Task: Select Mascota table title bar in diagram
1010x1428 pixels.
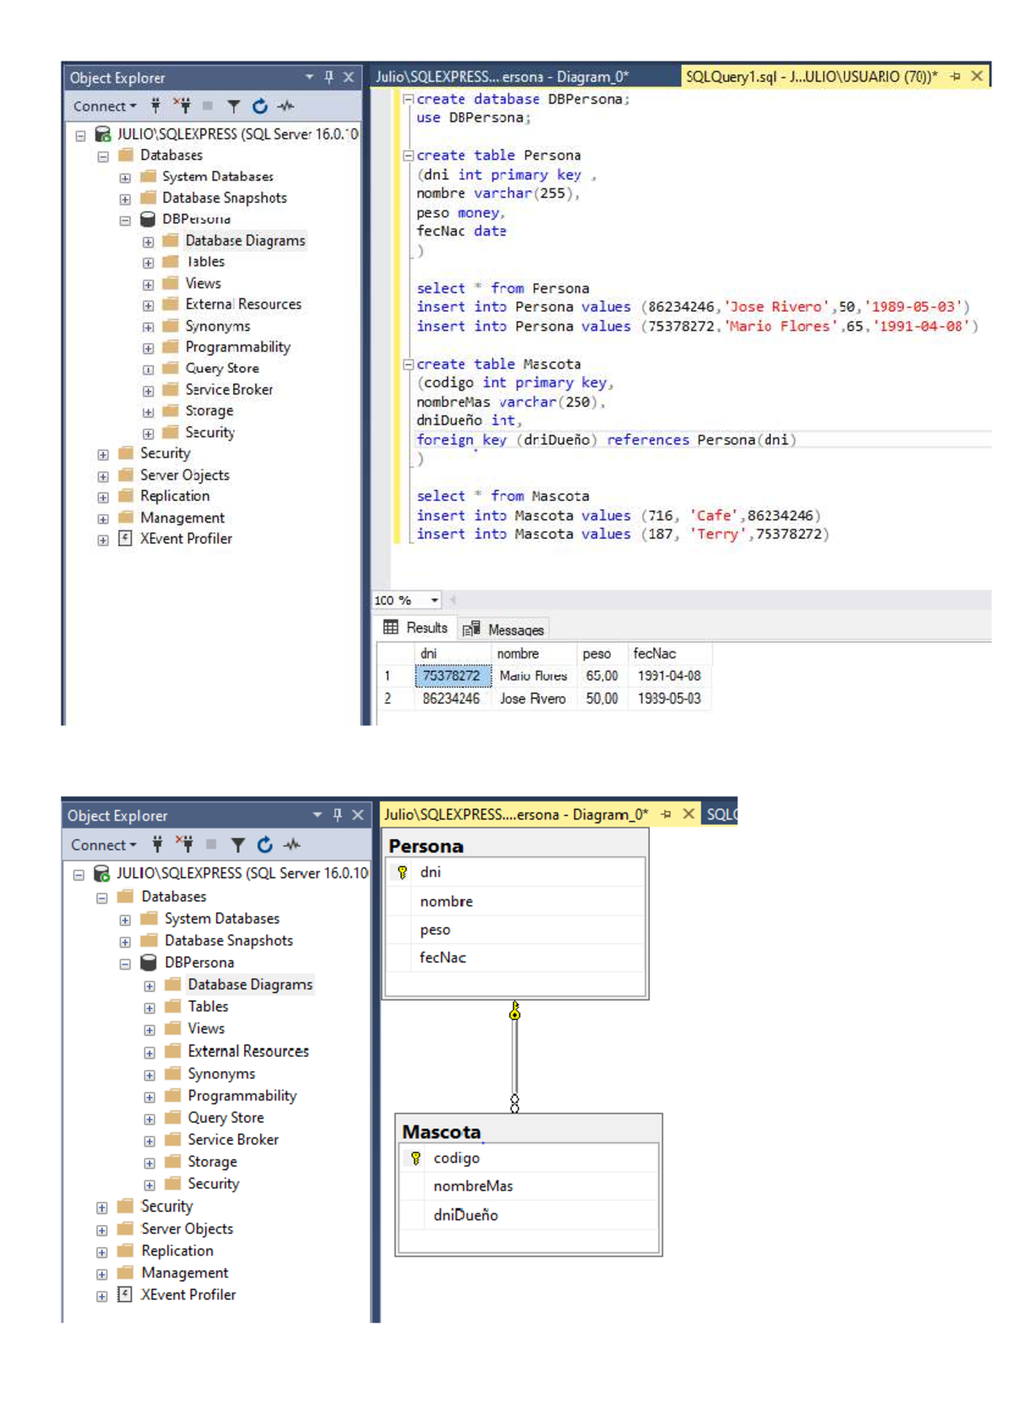Action: (529, 1131)
